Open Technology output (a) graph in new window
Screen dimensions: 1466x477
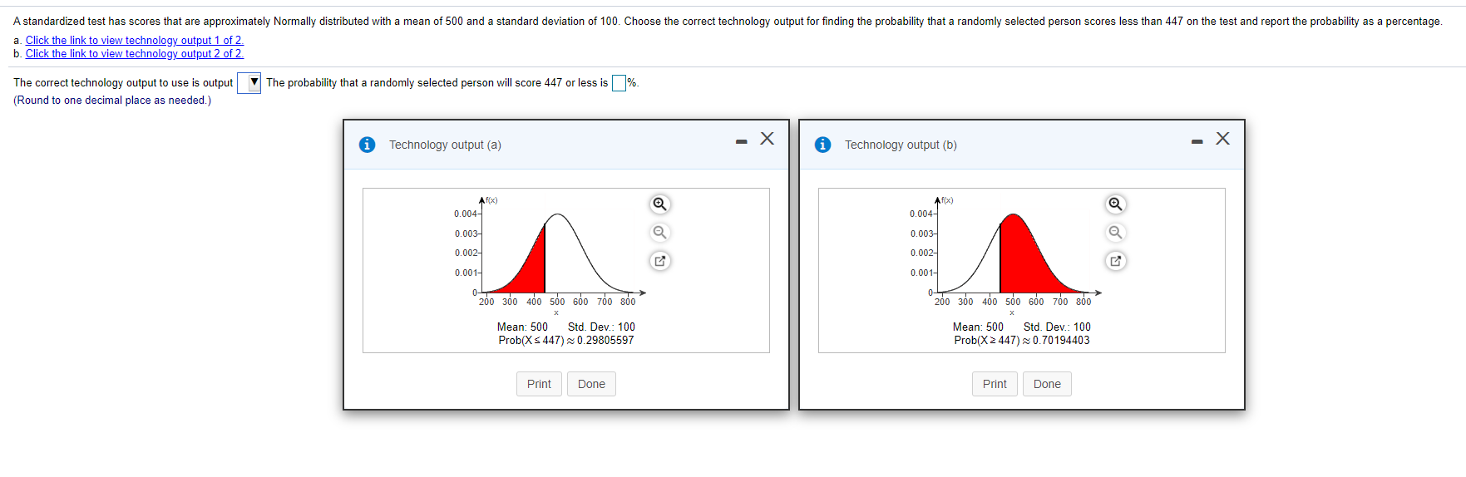(x=659, y=261)
